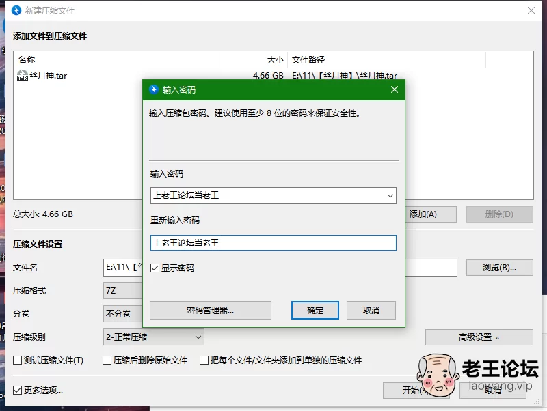
Task: Click the TAR icon beside 丝月神.tar
Action: (21, 74)
